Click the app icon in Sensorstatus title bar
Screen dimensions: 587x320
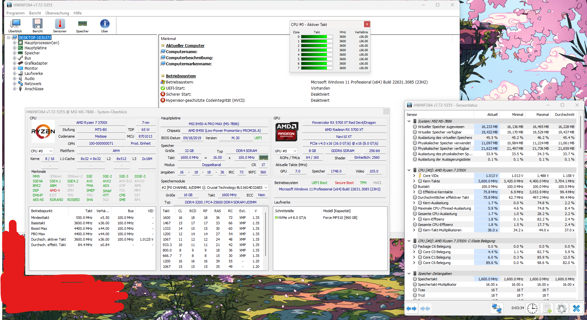pyautogui.click(x=409, y=105)
